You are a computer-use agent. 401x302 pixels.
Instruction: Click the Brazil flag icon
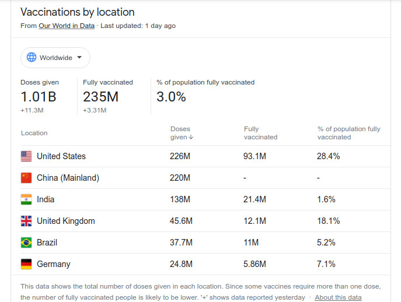pos(26,243)
